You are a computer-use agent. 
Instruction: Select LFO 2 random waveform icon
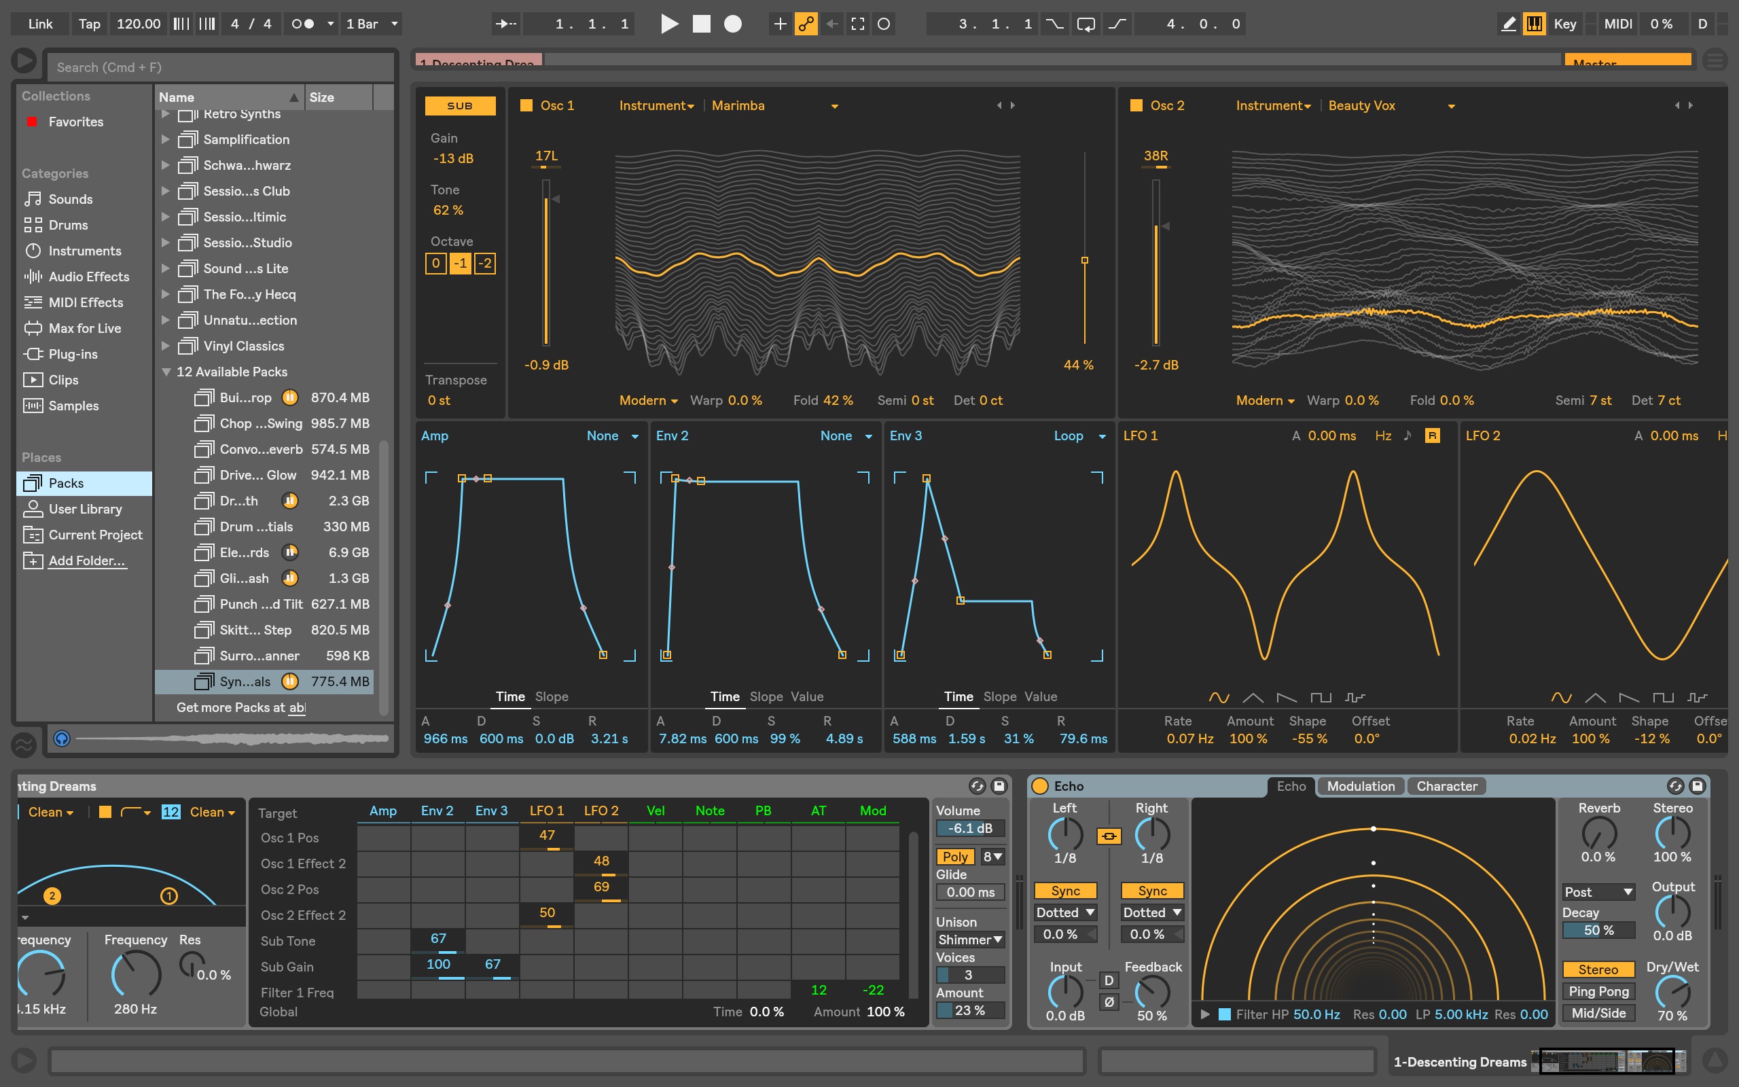pyautogui.click(x=1698, y=697)
